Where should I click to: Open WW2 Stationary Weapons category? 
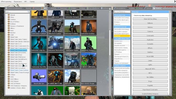pos(18,86)
